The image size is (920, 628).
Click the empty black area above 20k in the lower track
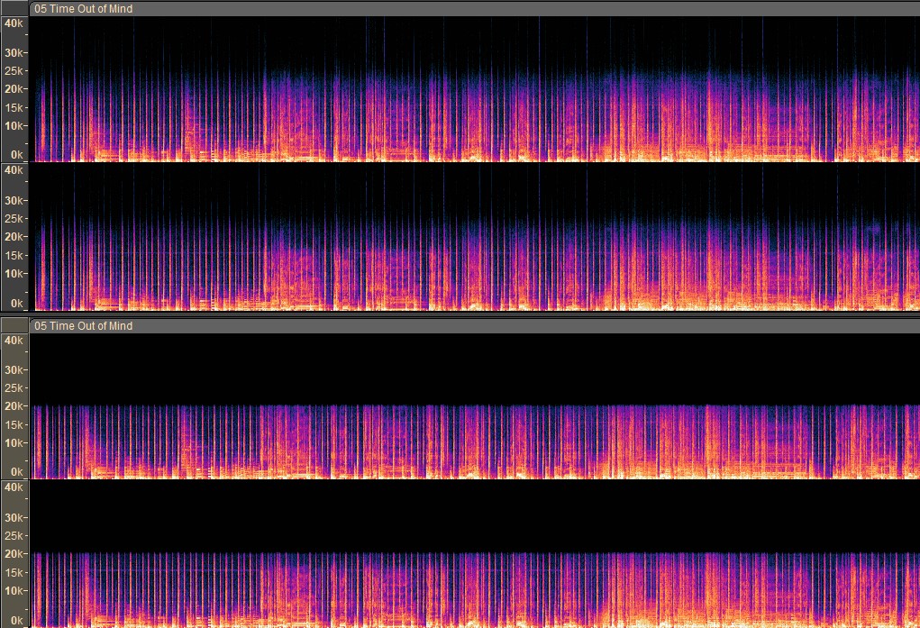point(474,369)
